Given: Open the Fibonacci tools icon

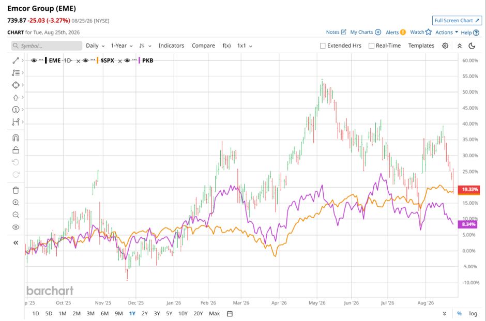Looking at the screenshot, I should [16, 73].
